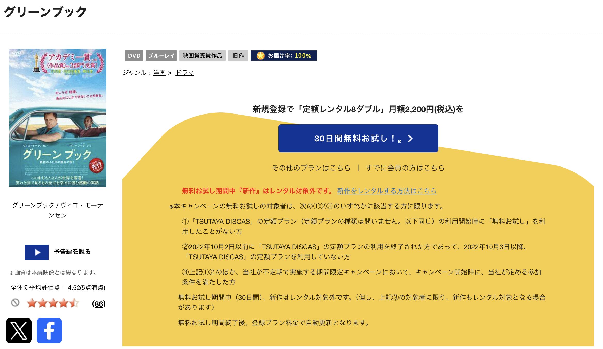Viewport: 603px width, 349px height.
Task: Open the 86 reviews count link
Action: pos(99,304)
